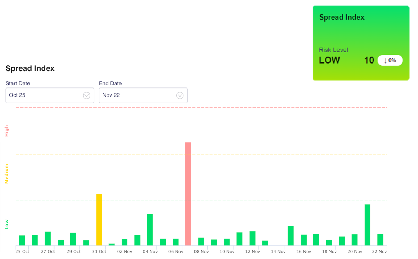418x259 pixels.
Task: Select the green bar for 12 Nov
Action: [x=252, y=239]
